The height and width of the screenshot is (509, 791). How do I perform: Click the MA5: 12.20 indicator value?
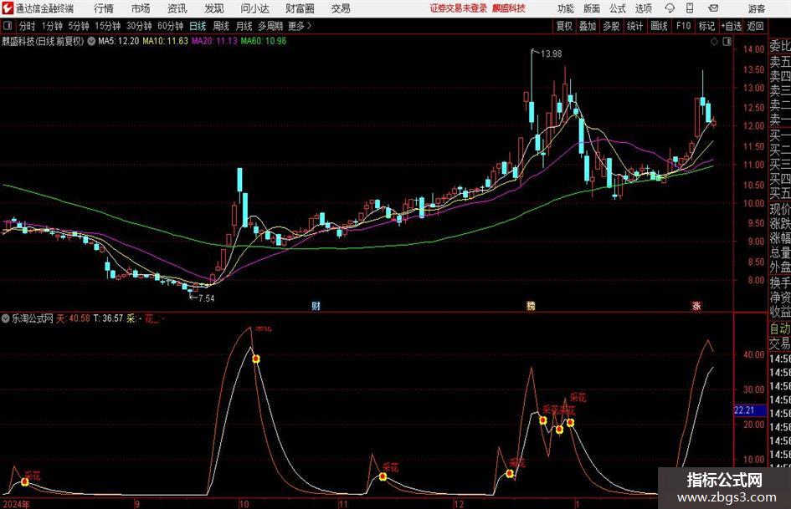click(x=119, y=41)
